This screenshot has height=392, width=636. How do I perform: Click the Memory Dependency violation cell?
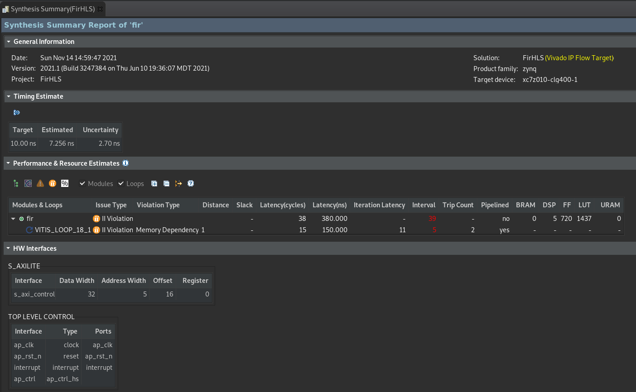click(167, 230)
